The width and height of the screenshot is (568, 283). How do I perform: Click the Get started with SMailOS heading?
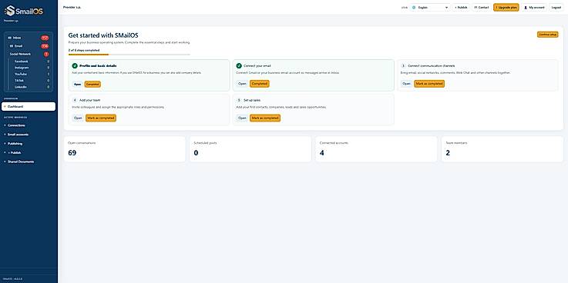tap(103, 35)
